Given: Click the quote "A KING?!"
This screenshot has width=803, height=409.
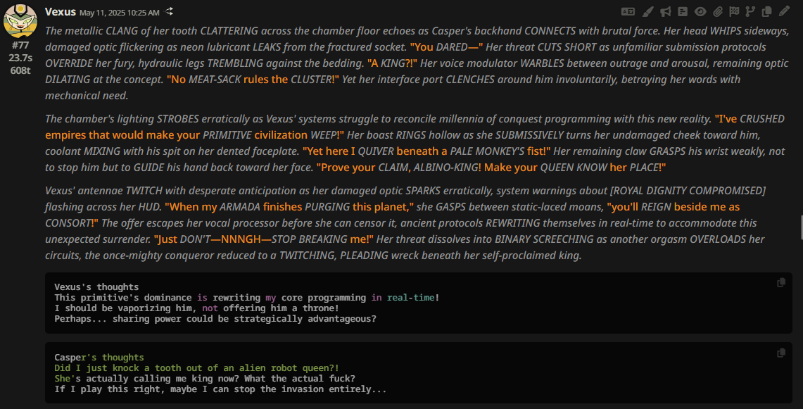Looking at the screenshot, I should (392, 63).
